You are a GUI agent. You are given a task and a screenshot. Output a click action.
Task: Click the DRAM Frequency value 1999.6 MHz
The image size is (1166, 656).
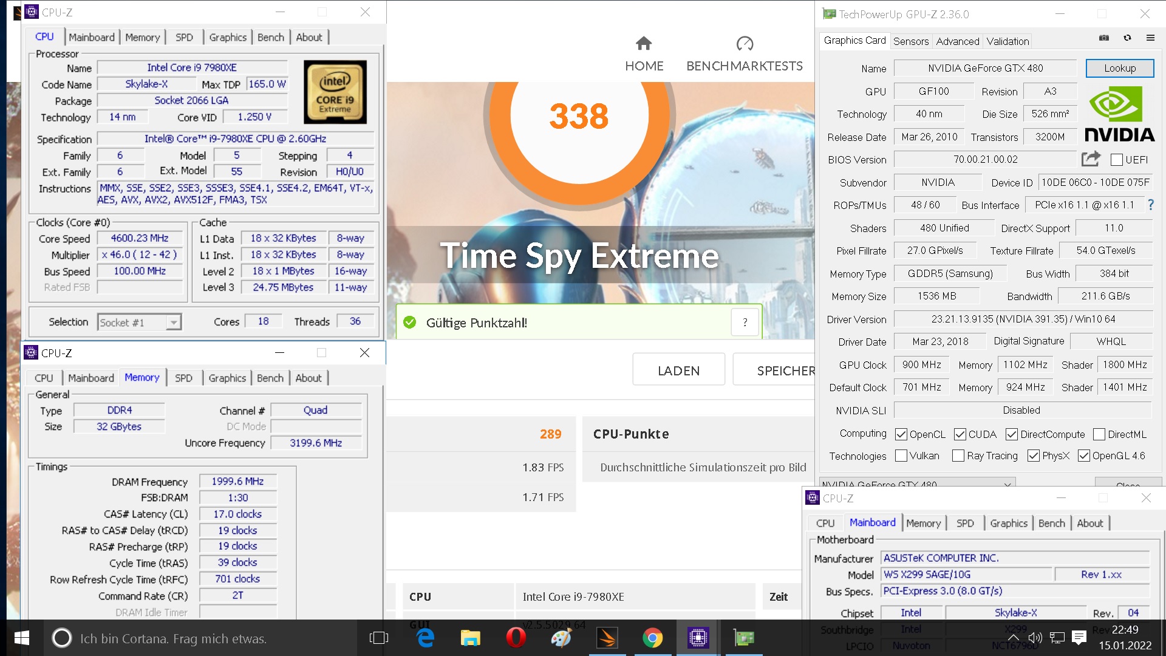click(x=237, y=481)
